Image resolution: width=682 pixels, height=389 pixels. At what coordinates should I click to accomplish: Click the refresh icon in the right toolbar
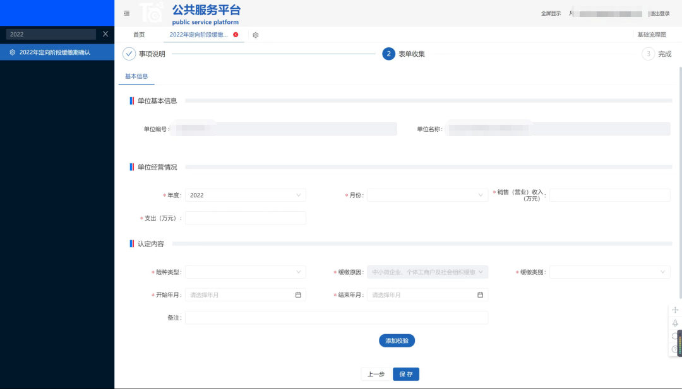coord(674,336)
